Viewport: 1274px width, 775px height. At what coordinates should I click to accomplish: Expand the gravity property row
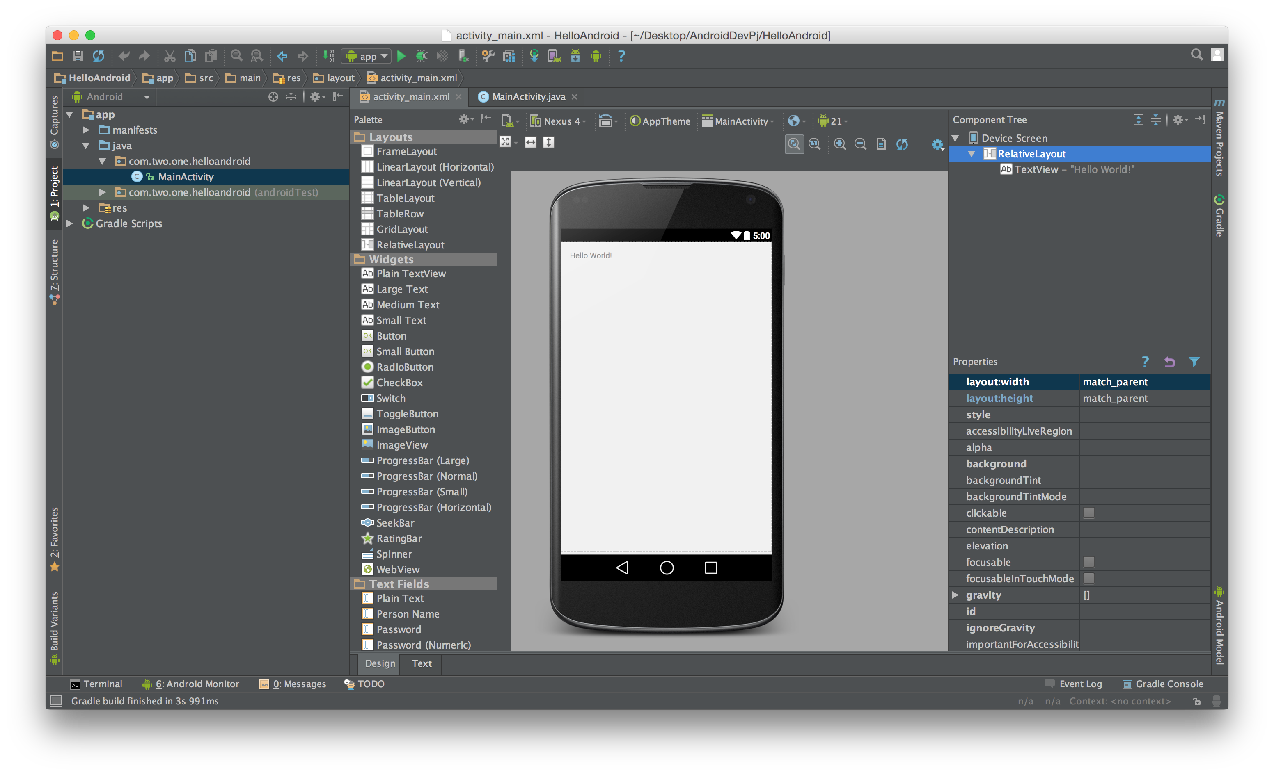[955, 595]
